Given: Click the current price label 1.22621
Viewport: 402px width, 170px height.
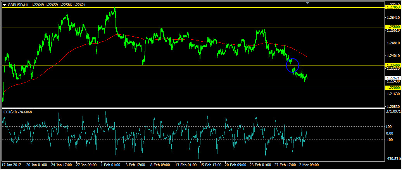Looking at the screenshot, I should (393, 78).
